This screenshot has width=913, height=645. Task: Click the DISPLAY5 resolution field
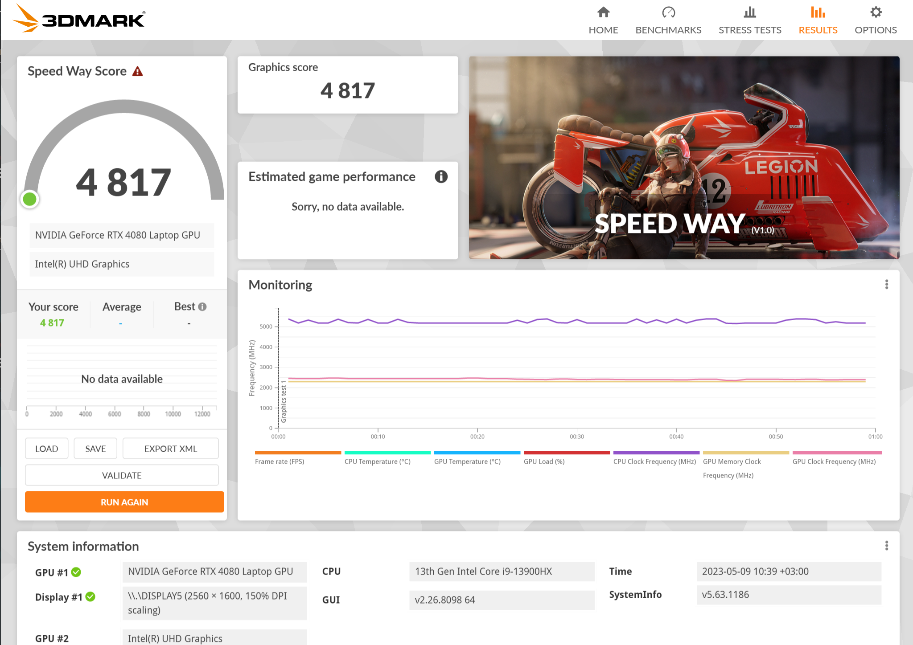pos(215,603)
